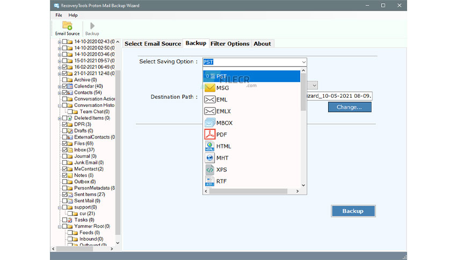Viewport: 449px width, 260px height.
Task: Choose the RTF format icon
Action: coord(209,181)
